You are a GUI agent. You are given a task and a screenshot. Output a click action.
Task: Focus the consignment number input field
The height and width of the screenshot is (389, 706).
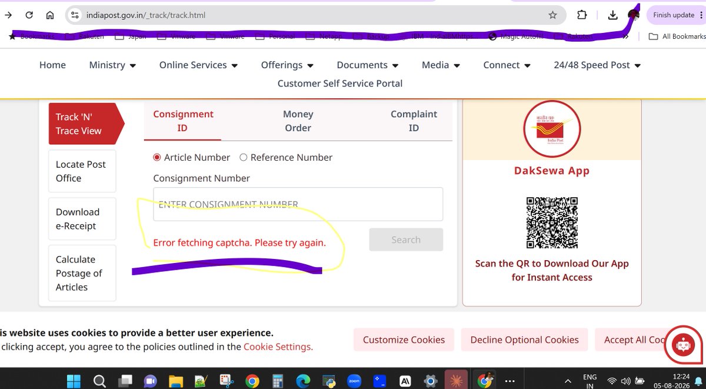point(298,204)
